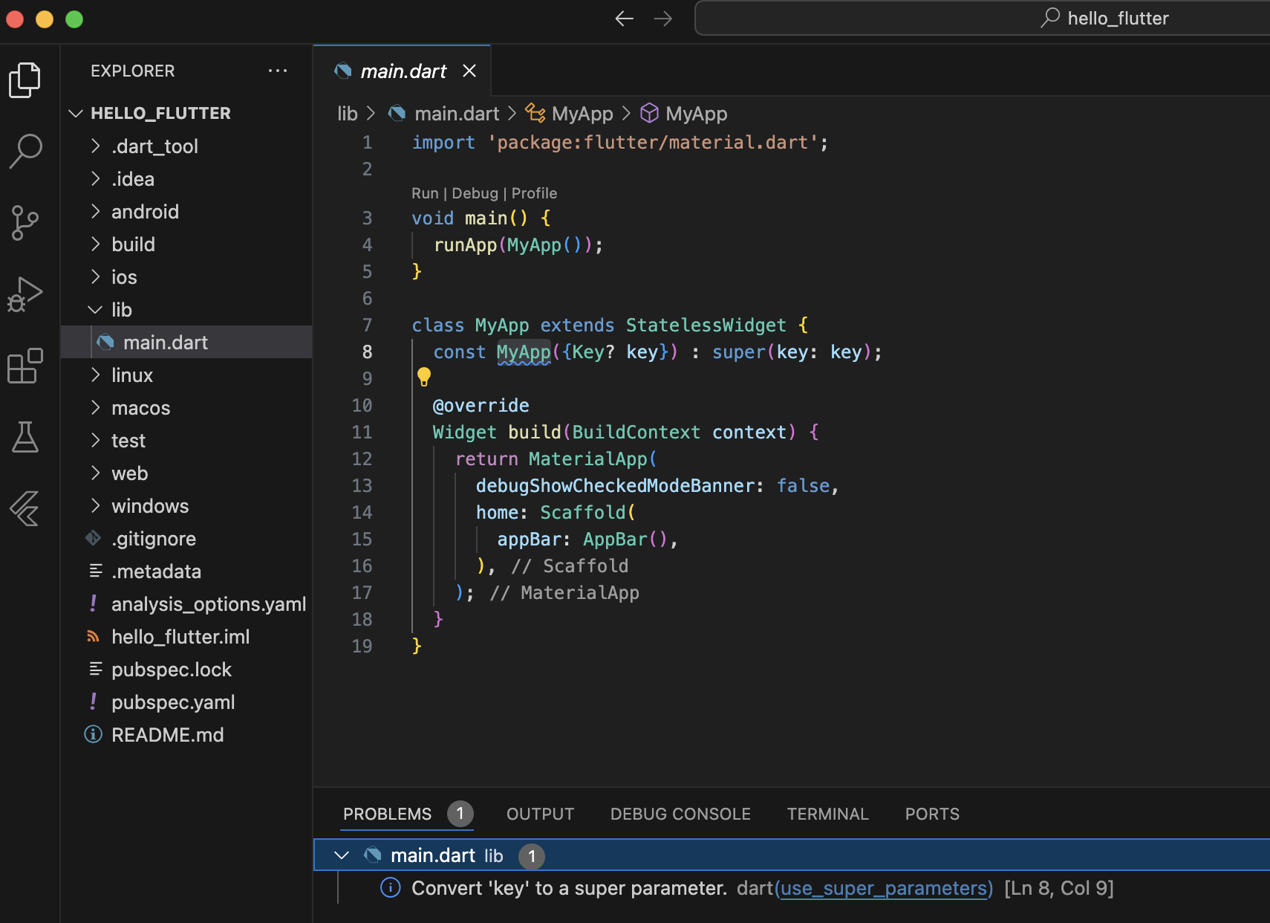Expand the android folder
The height and width of the screenshot is (923, 1270).
coord(95,211)
